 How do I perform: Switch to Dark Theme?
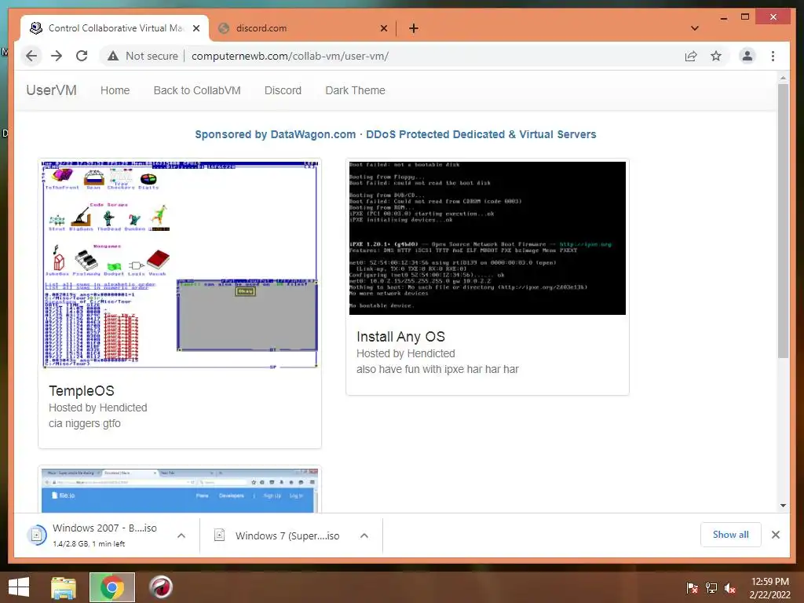click(x=355, y=90)
